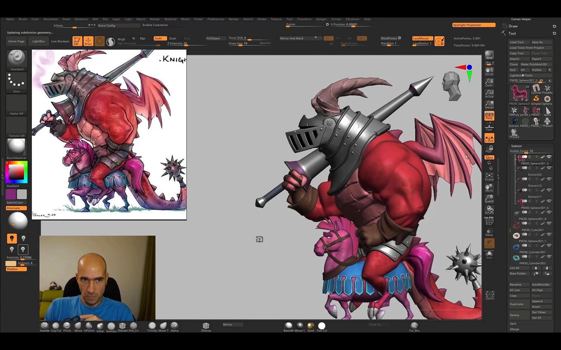The image size is (561, 350).
Task: Open the Dots stroke selector
Action: (x=16, y=82)
